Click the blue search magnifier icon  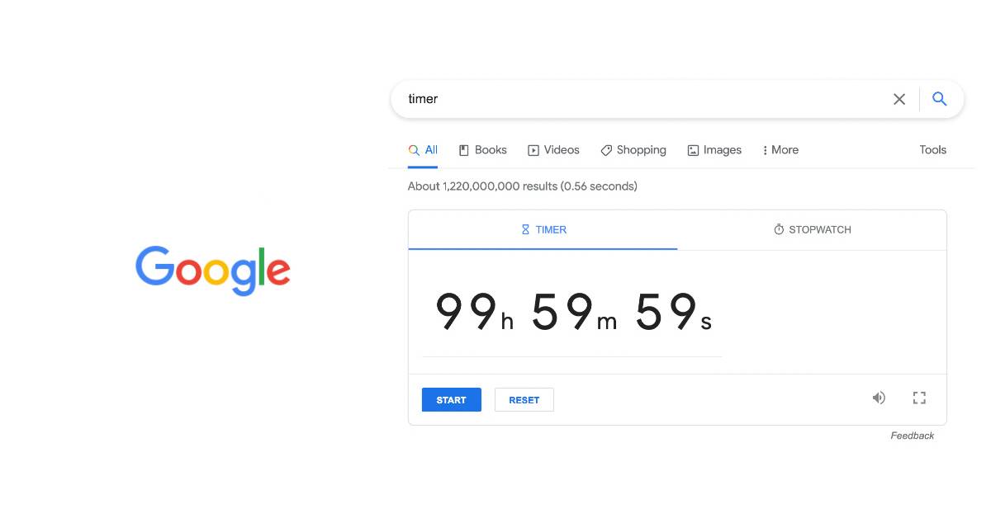[939, 99]
